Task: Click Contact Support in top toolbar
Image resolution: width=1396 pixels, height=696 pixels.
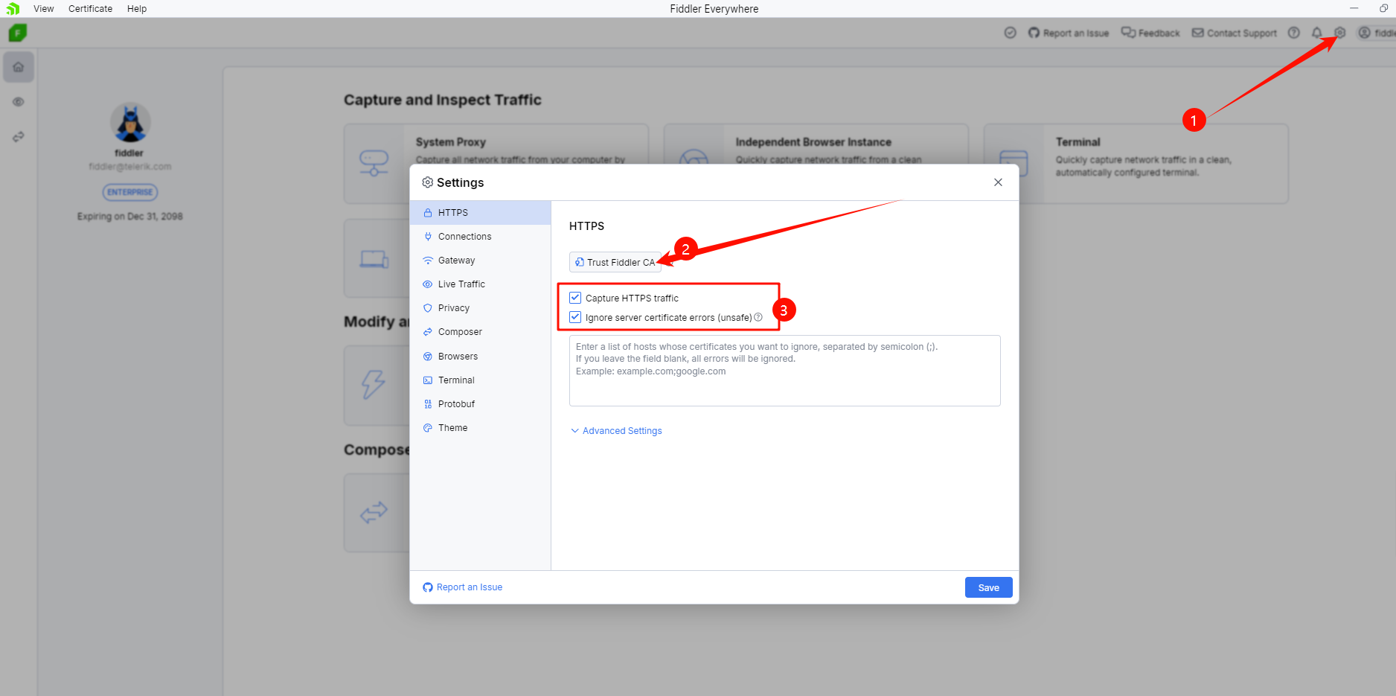Action: 1235,33
